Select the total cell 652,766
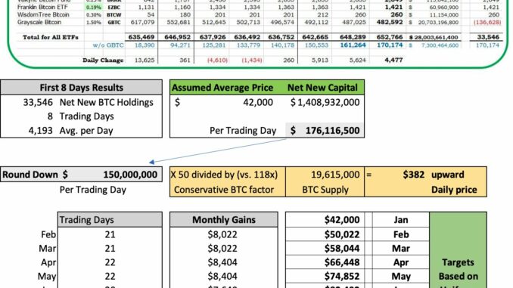 390,37
